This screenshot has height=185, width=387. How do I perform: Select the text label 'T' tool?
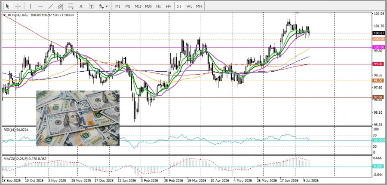point(91,6)
